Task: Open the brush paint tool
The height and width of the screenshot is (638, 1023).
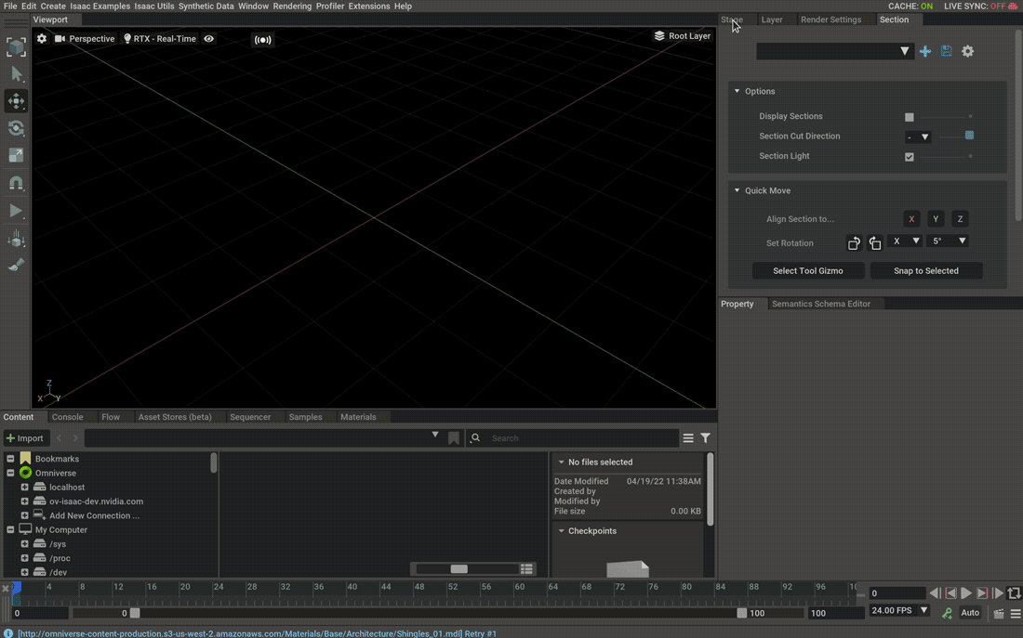Action: click(x=17, y=265)
